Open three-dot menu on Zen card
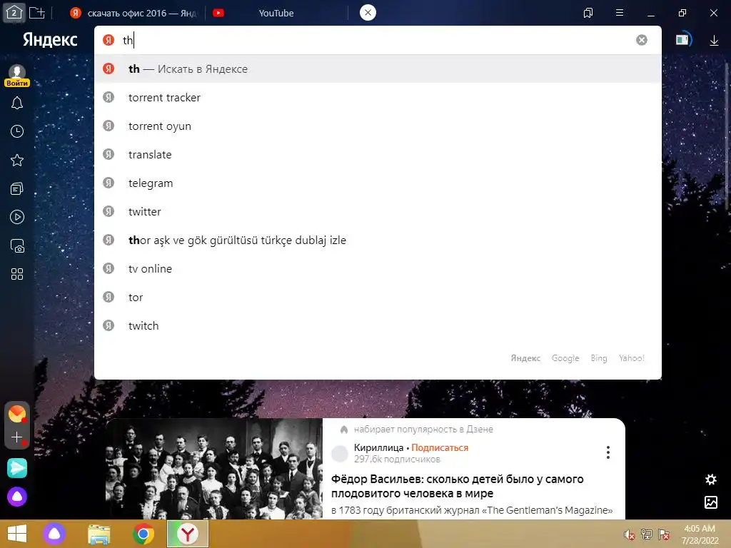Screen dimensions: 731x548 point(608,452)
